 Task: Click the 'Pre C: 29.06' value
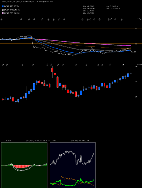[89, 13]
